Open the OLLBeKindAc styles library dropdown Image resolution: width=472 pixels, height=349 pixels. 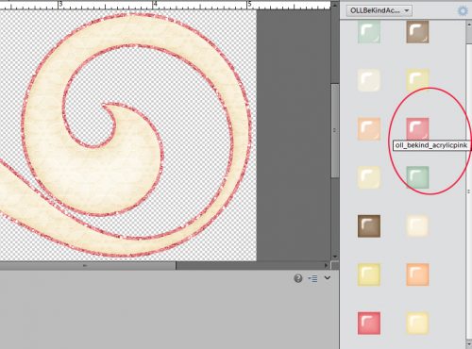click(379, 10)
